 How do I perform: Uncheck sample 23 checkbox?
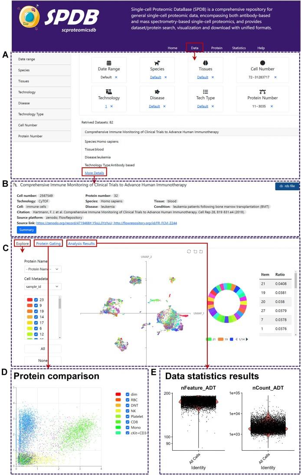tap(36, 300)
